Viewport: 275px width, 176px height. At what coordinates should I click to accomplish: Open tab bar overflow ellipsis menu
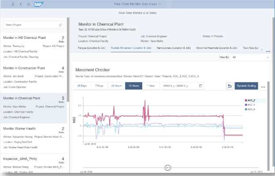pyautogui.click(x=268, y=52)
